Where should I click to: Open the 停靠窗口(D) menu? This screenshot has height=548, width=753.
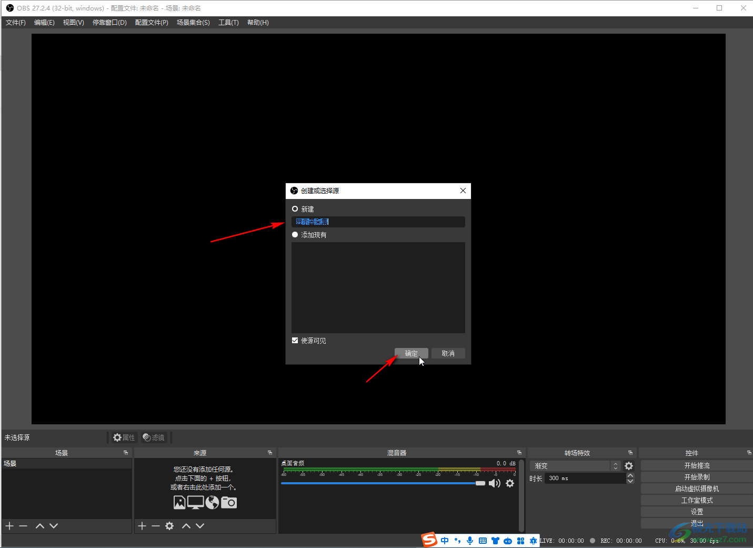(x=109, y=23)
